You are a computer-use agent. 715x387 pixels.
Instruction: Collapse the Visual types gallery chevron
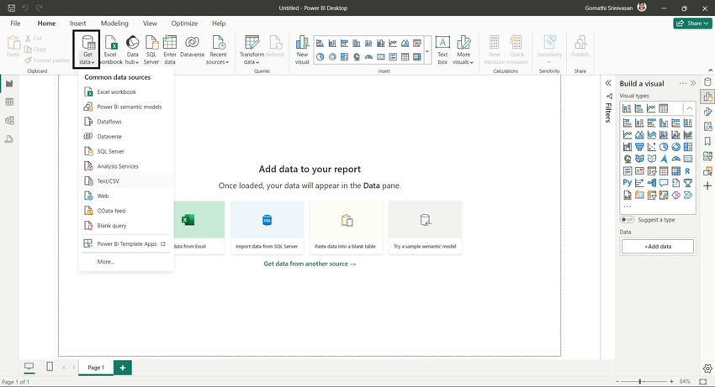(x=690, y=108)
